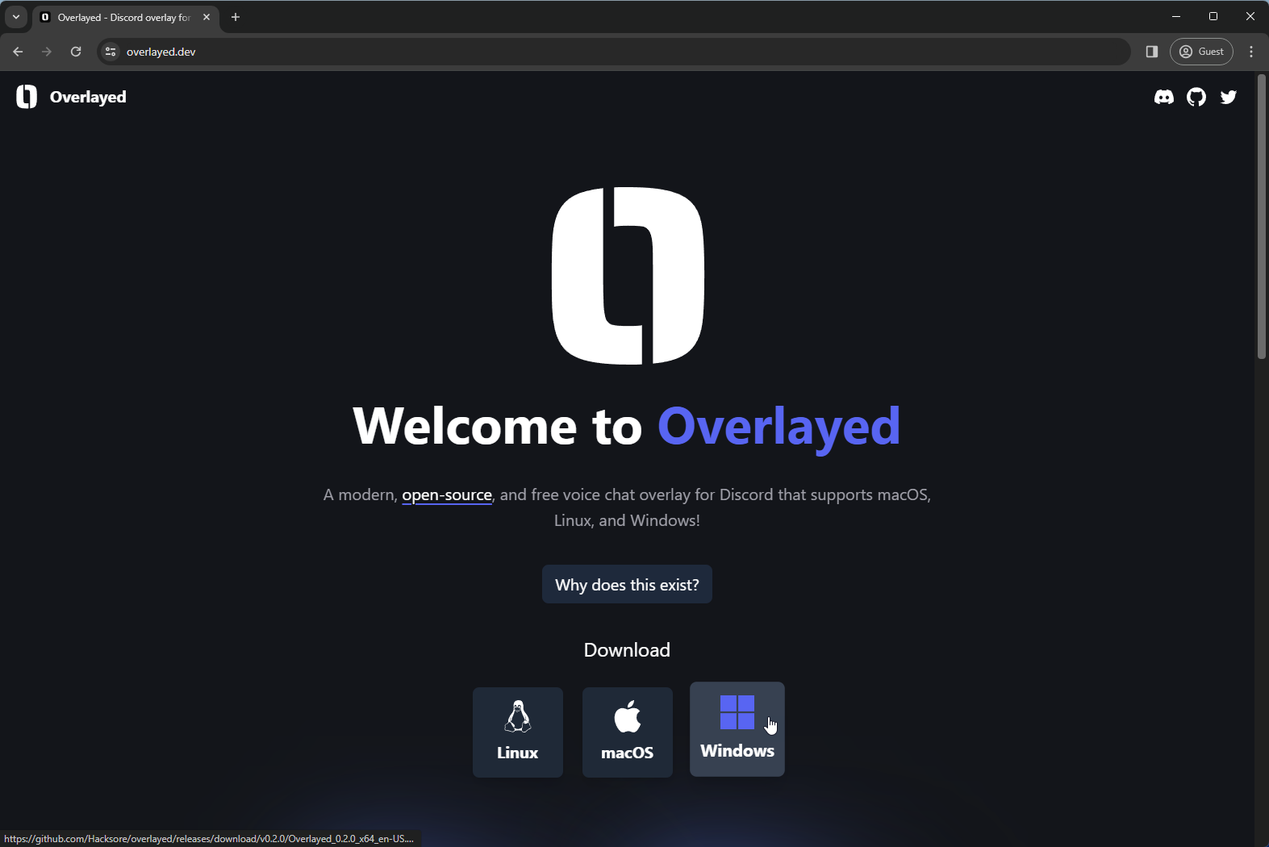Click the Why does this exist? button

(627, 584)
